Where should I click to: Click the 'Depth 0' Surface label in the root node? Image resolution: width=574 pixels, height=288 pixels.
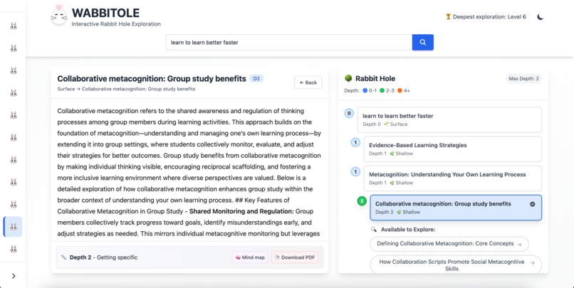coord(385,124)
